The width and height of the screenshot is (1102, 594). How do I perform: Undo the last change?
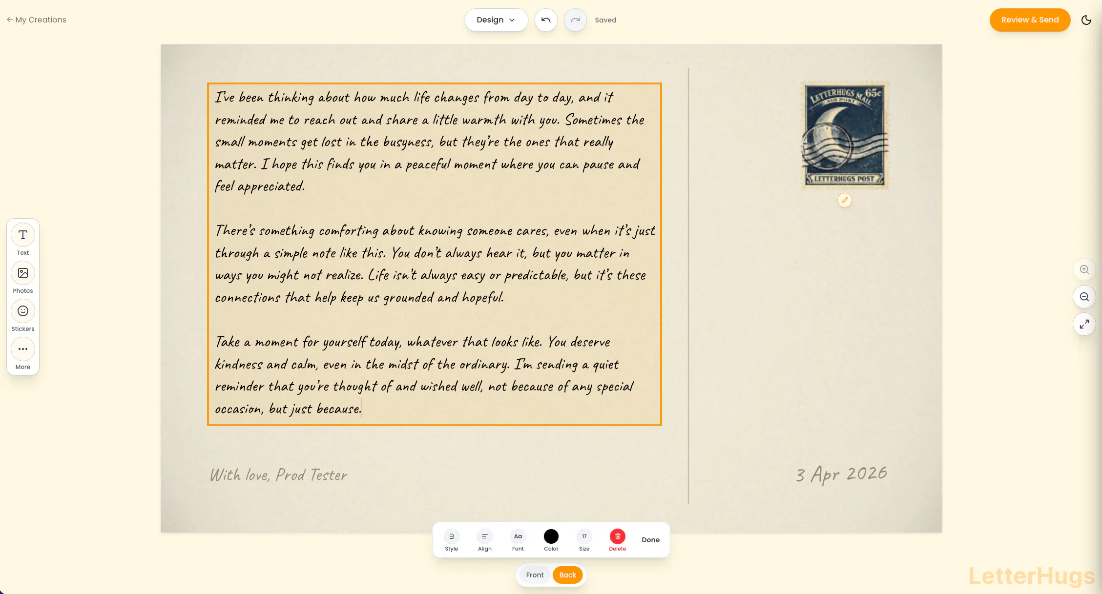546,20
